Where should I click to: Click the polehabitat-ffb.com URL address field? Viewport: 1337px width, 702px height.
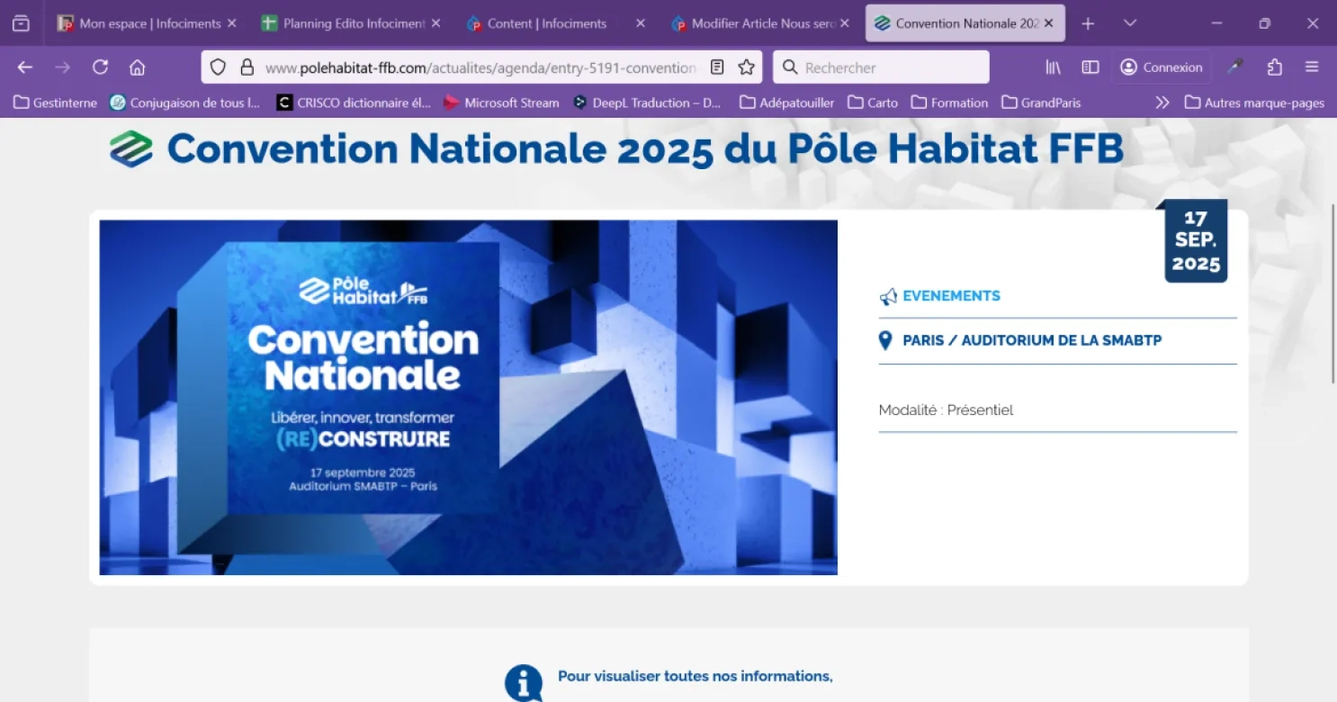pos(480,67)
